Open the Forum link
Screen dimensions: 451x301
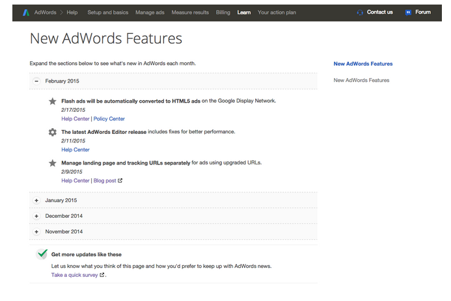(x=423, y=12)
